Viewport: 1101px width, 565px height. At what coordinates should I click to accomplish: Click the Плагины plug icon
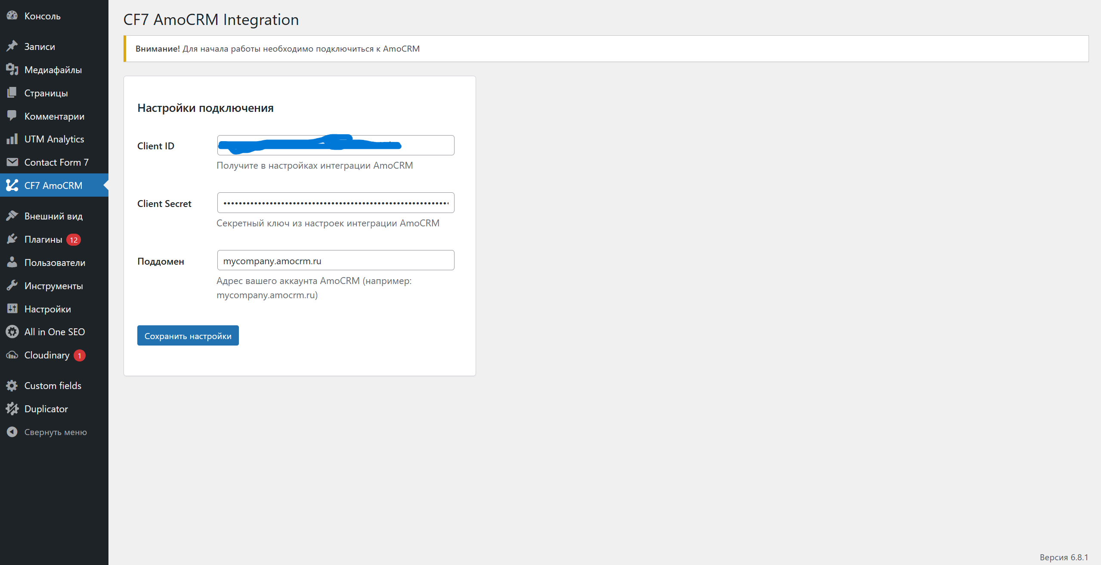point(12,239)
